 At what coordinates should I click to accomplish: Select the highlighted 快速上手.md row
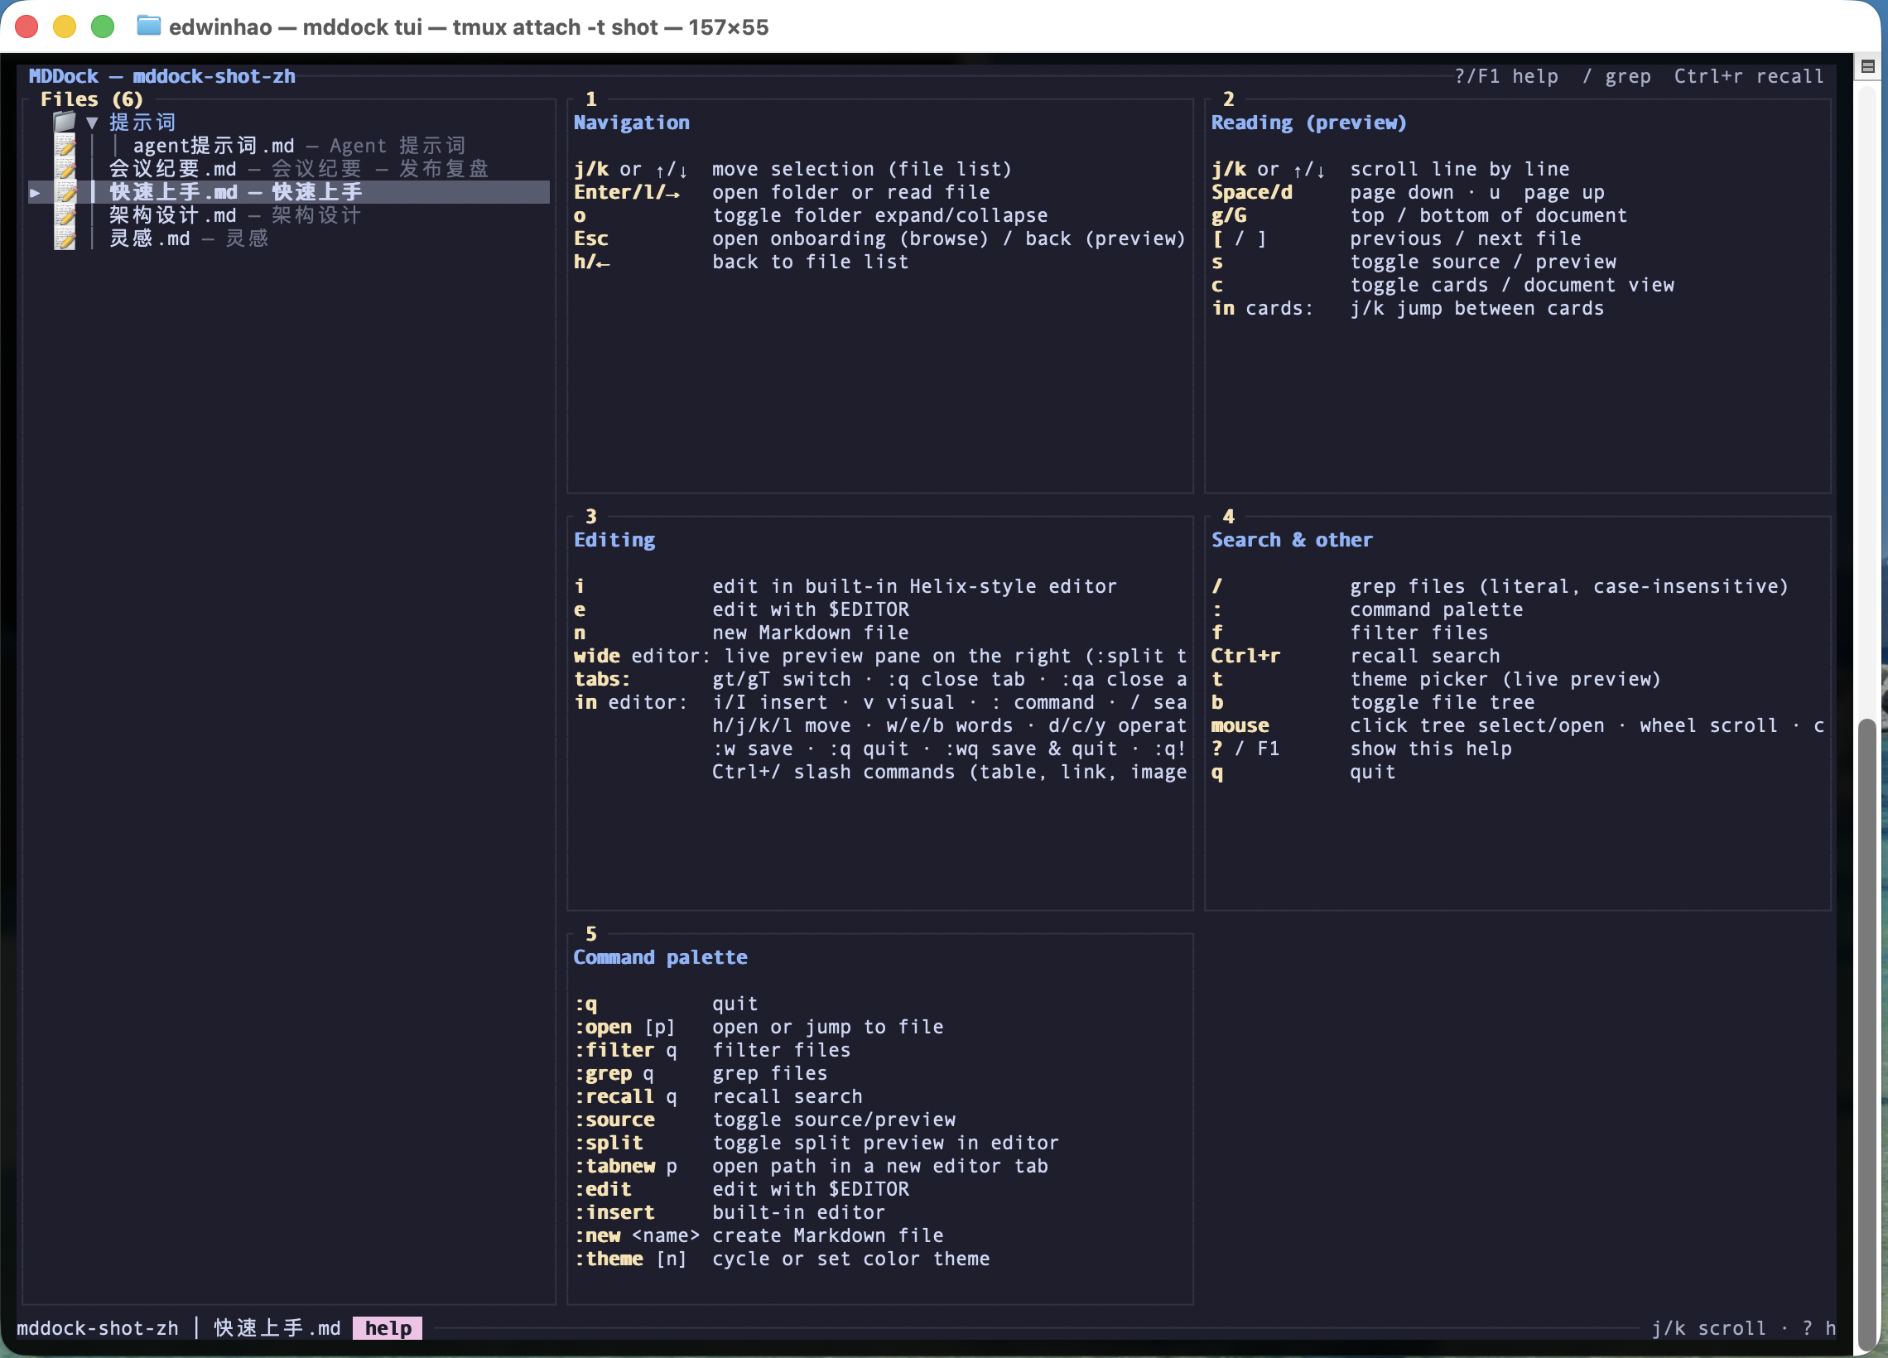(x=289, y=192)
